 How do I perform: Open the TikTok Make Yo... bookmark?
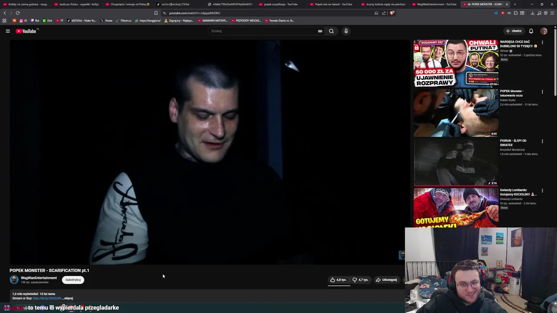[82, 20]
